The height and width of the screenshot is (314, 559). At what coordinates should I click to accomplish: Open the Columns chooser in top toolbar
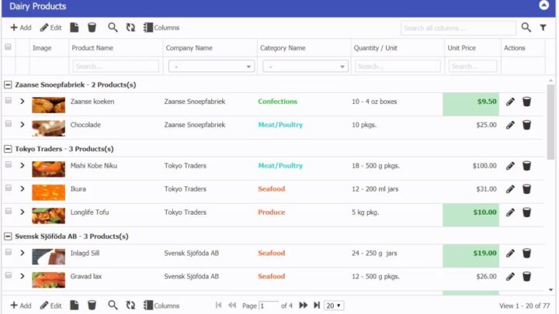(x=161, y=27)
